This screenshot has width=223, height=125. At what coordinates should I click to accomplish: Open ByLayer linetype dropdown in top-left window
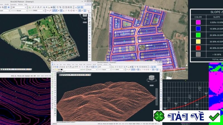[x=19, y=11]
